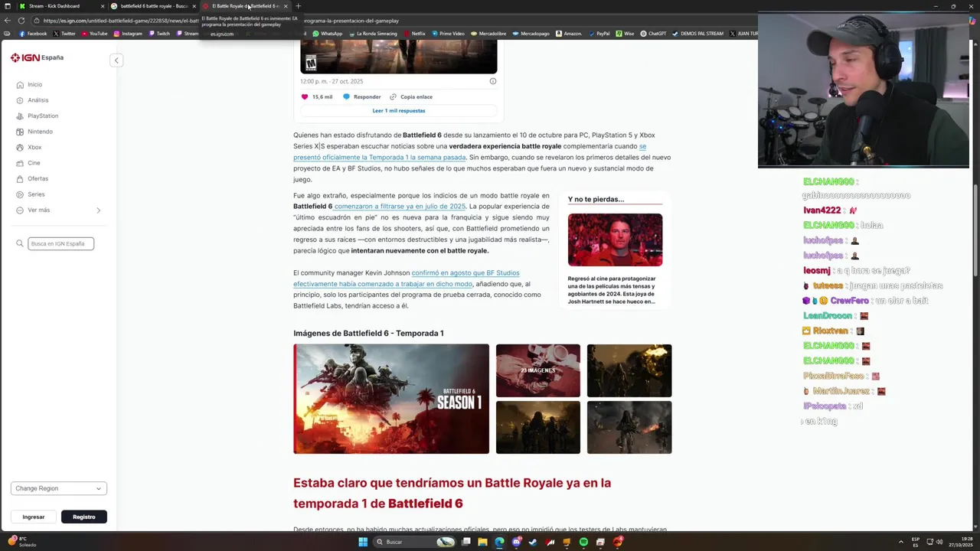980x551 pixels.
Task: Click Responder on embedded tweet
Action: [x=361, y=96]
